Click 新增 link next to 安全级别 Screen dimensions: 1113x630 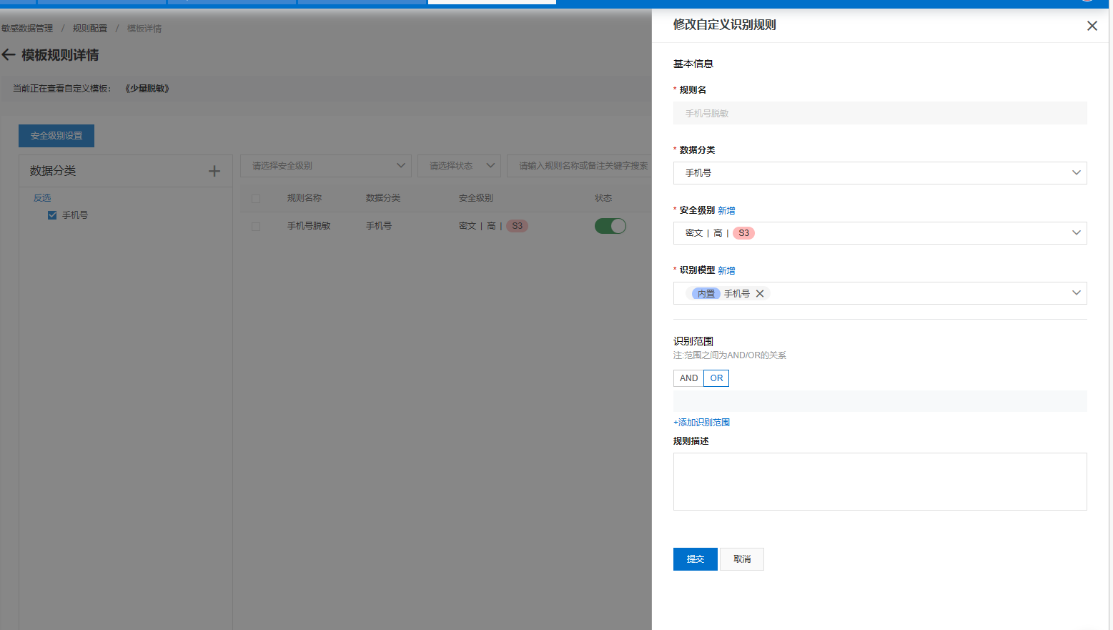pos(726,210)
